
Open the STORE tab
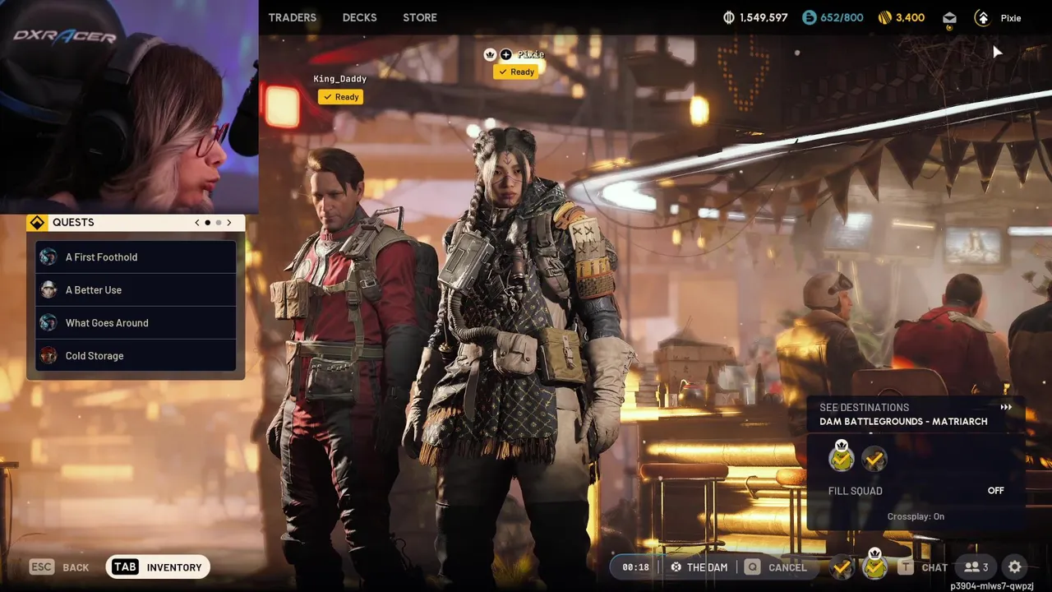[420, 17]
